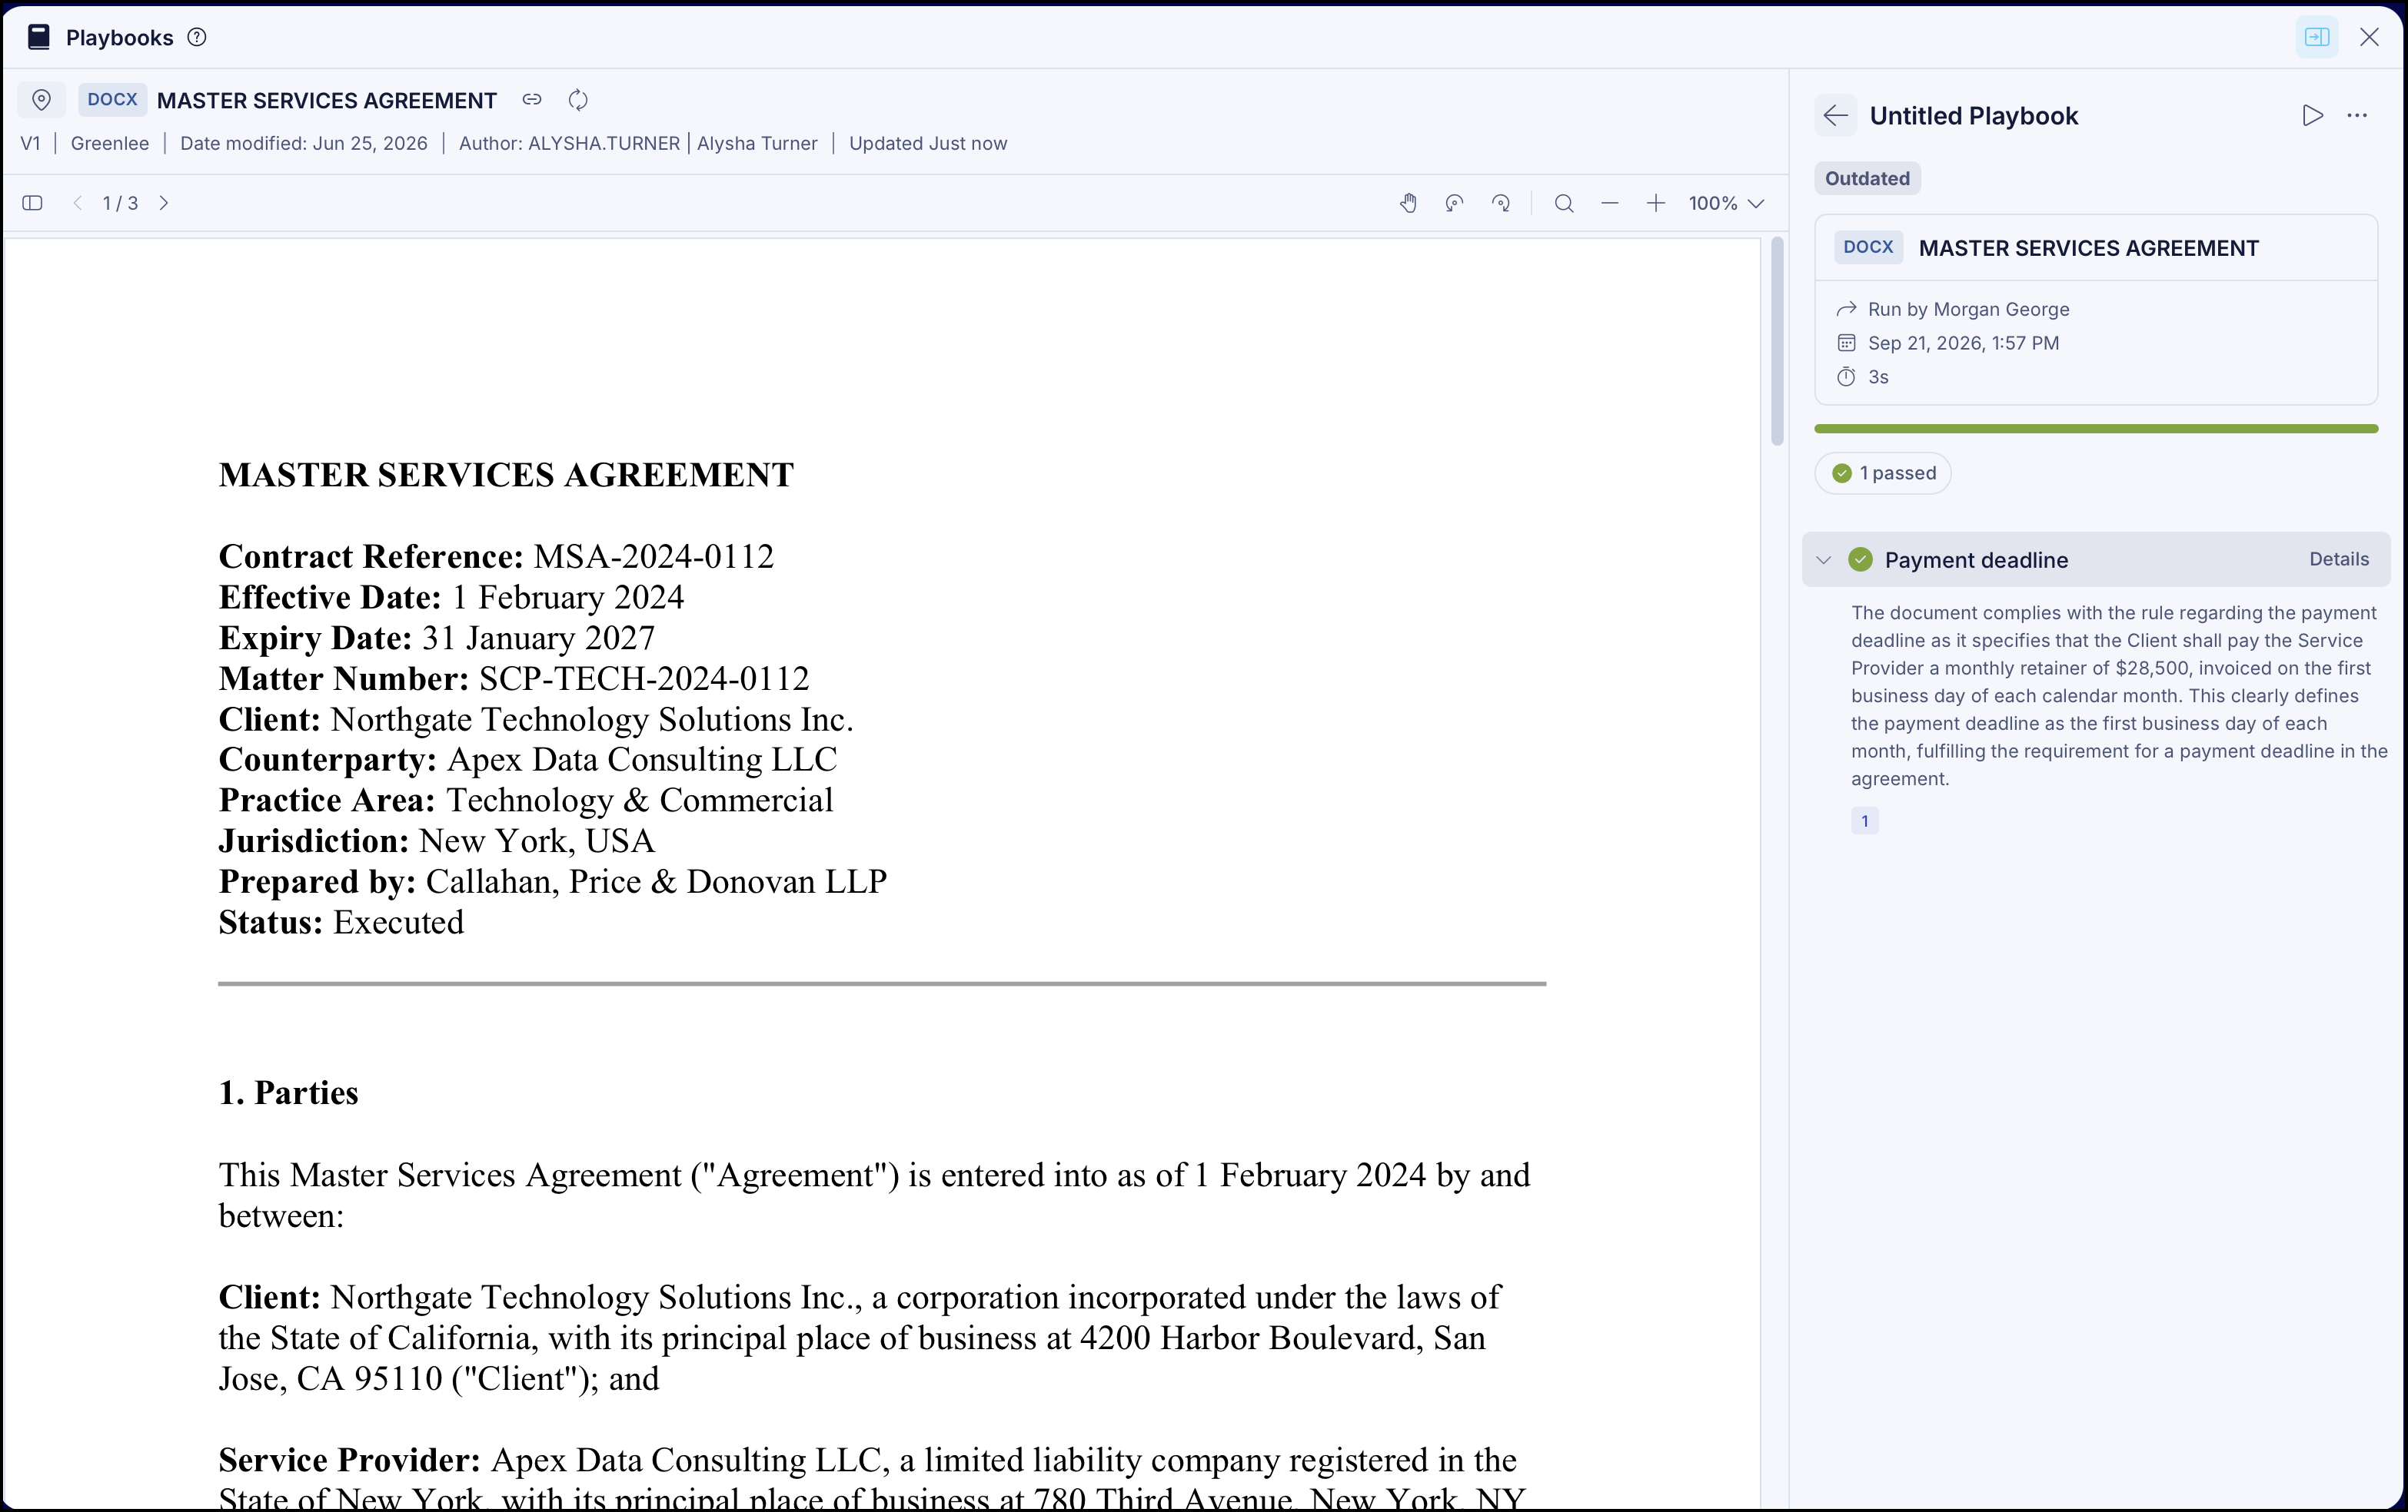Screen dimensions: 2408x1512
Task: Zoom out with the minus icon
Action: coord(1610,204)
